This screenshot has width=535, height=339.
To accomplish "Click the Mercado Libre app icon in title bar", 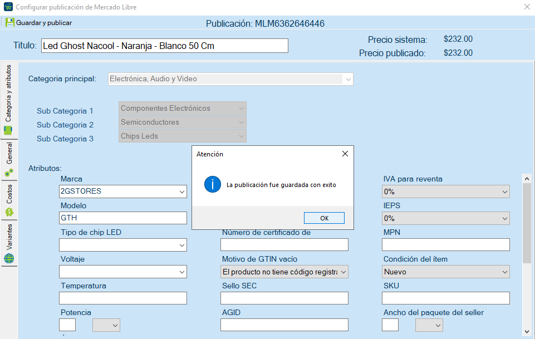I will [x=8, y=7].
